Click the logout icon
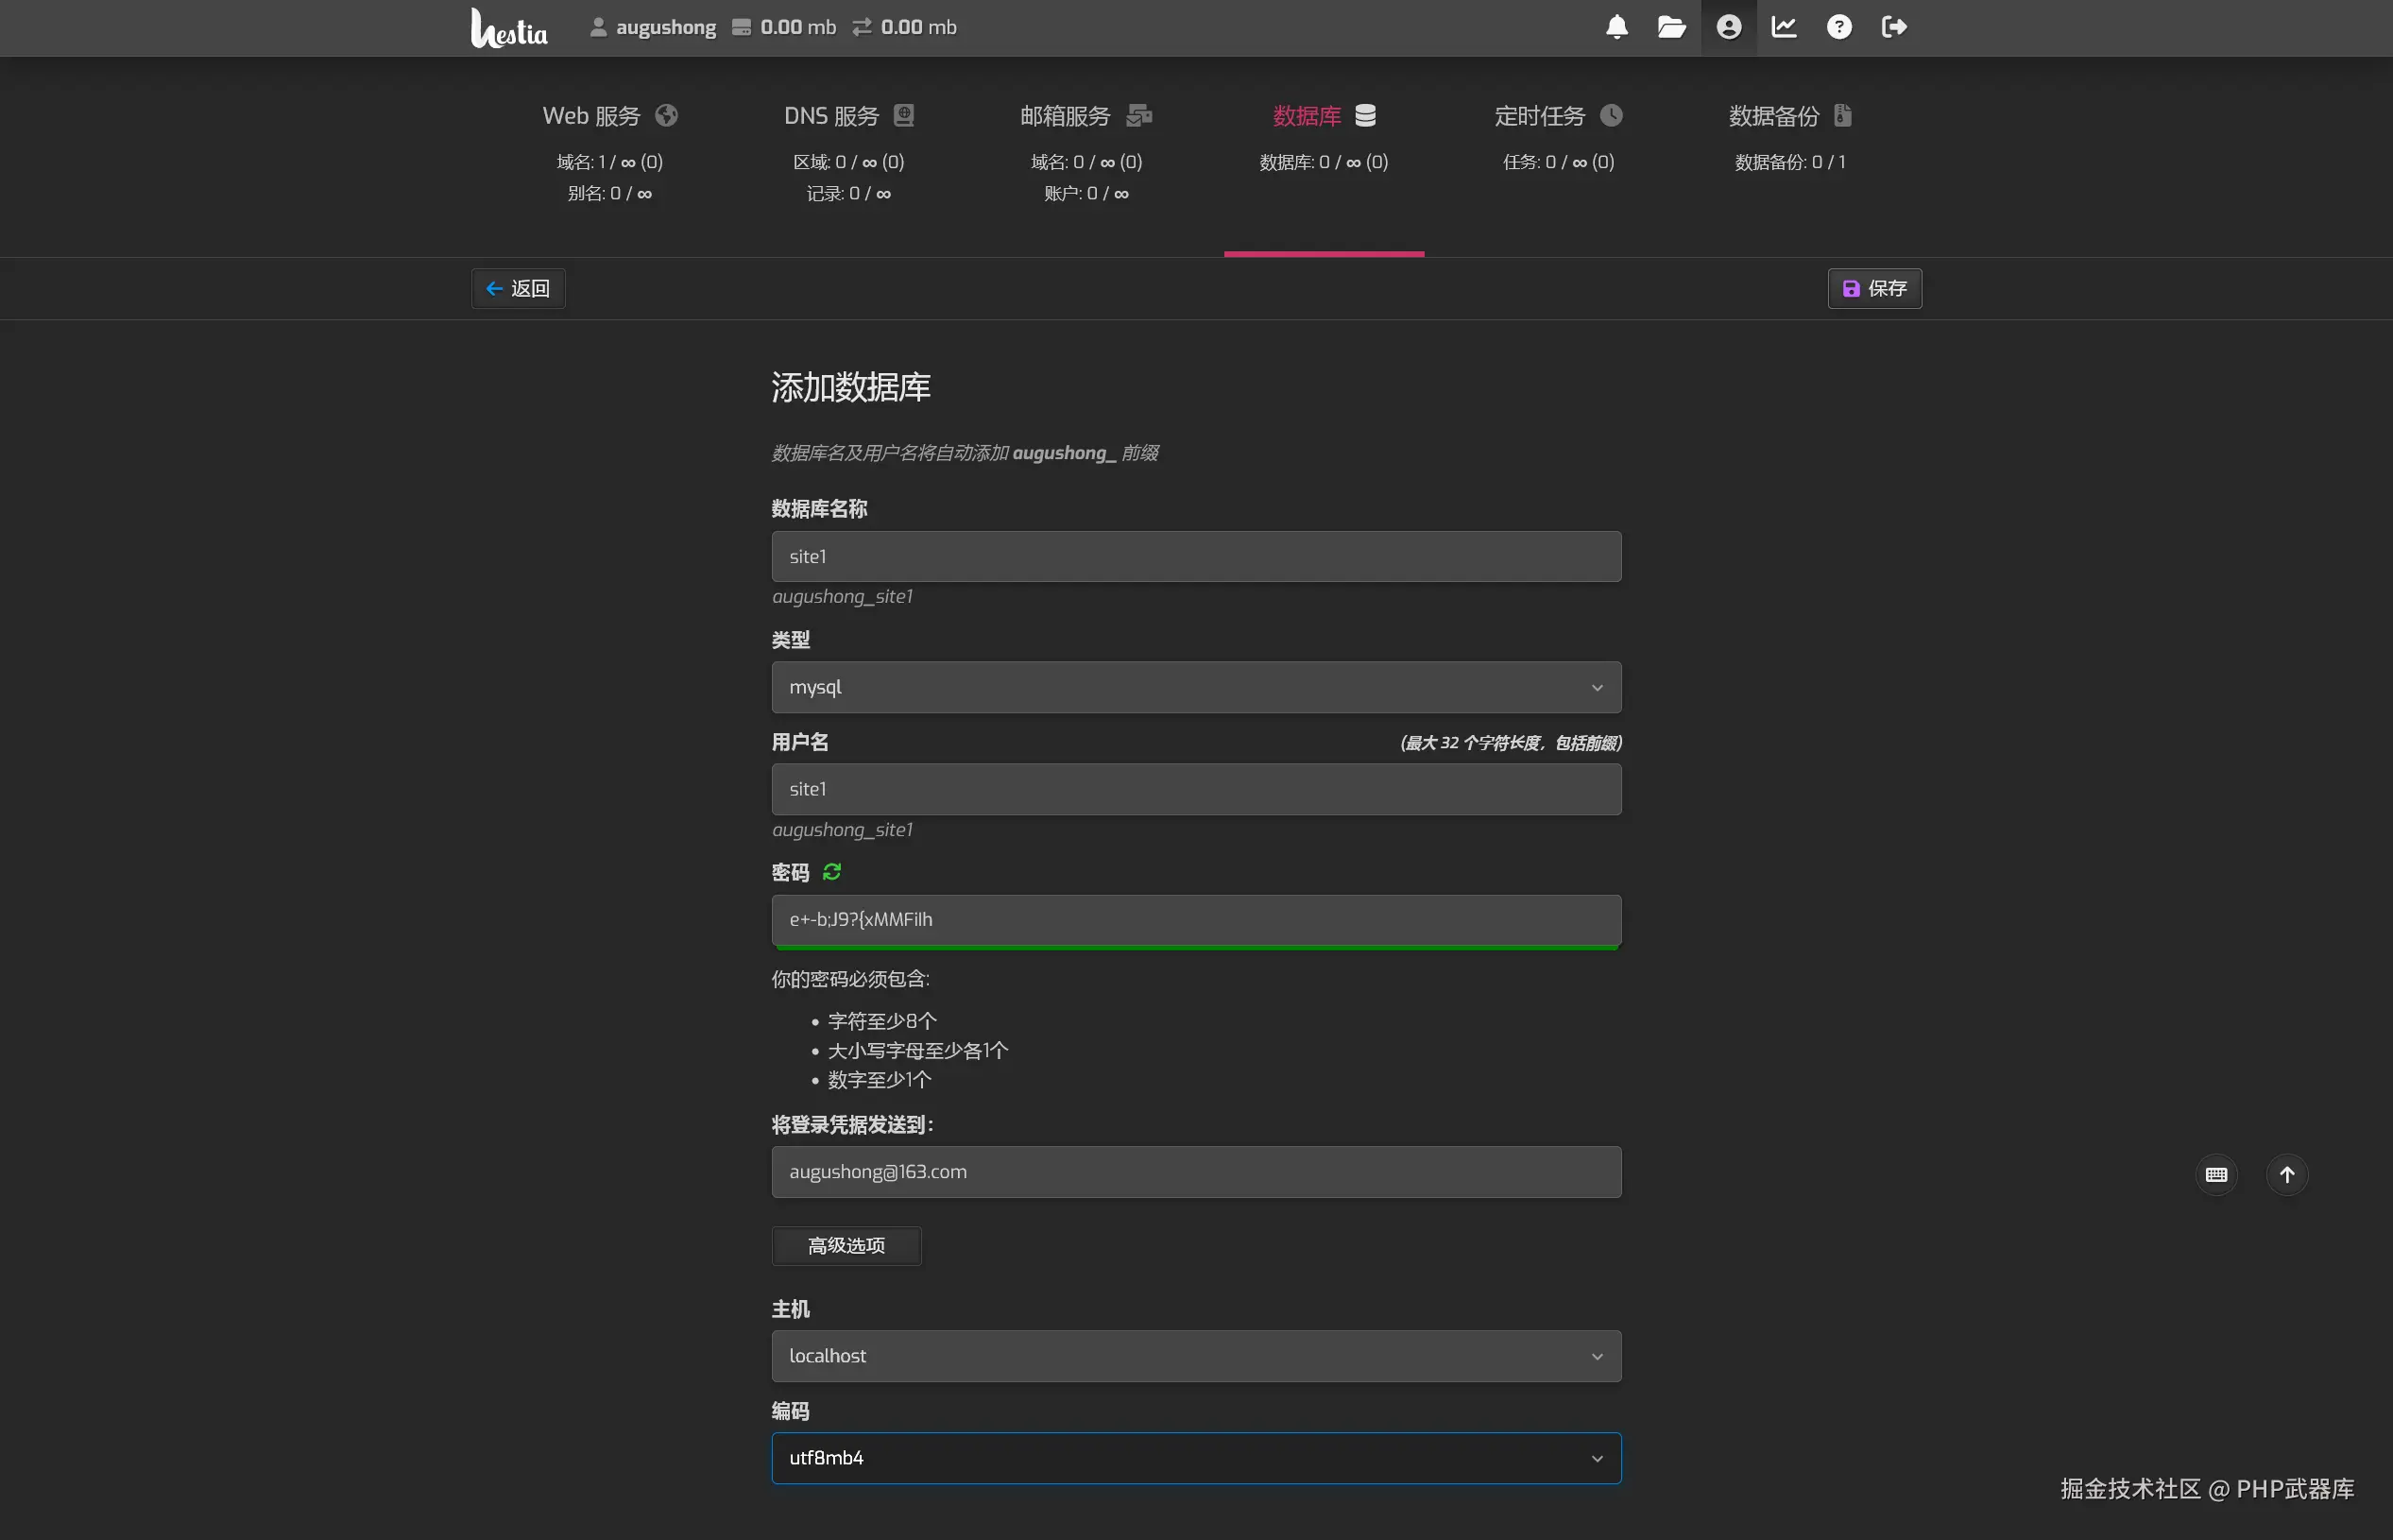Screen dimensions: 2393x1540 pos(1893,27)
